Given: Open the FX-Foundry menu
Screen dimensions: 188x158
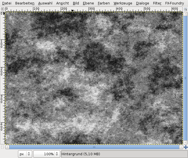Looking at the screenshot, I should point(174,3).
